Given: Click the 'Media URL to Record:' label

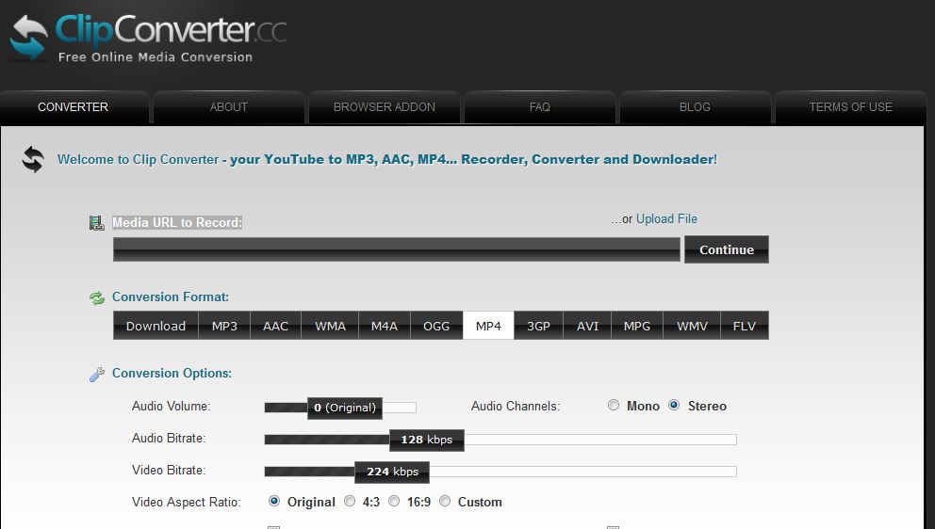Looking at the screenshot, I should click(x=177, y=222).
